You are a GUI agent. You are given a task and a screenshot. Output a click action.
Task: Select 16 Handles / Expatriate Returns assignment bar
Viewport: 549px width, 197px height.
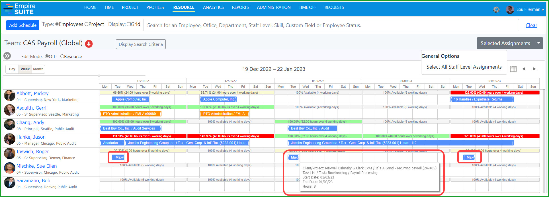coord(482,99)
